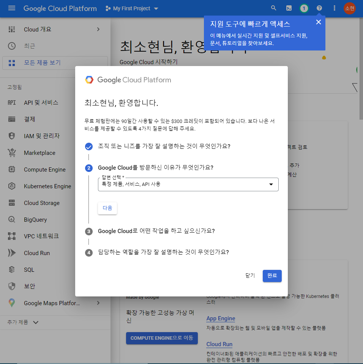Image resolution: width=363 pixels, height=364 pixels.
Task: Click the 닫기 button in dialog
Action: 250,276
